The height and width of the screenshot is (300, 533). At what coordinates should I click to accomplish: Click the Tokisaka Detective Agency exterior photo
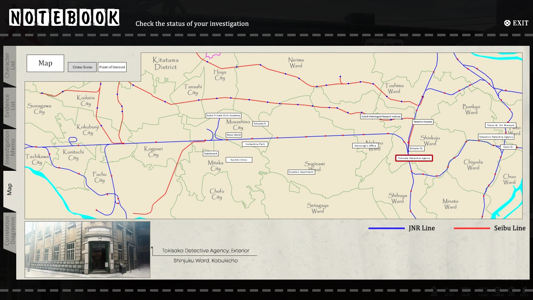point(87,250)
